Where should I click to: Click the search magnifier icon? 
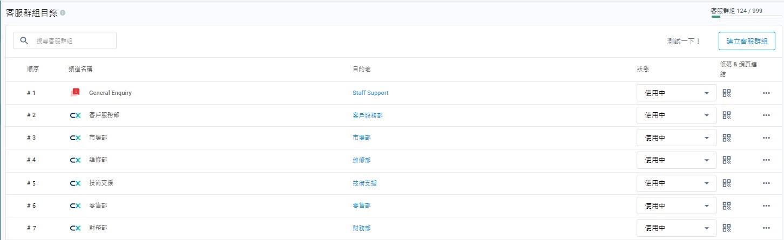point(24,40)
